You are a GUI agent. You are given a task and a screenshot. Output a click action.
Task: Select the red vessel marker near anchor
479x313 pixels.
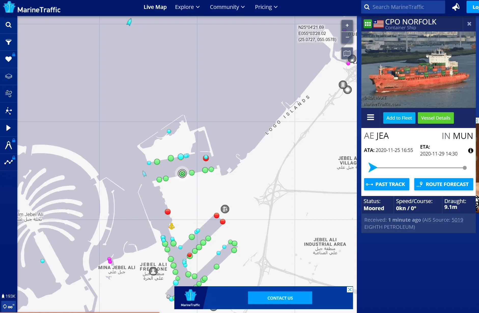pos(168,212)
